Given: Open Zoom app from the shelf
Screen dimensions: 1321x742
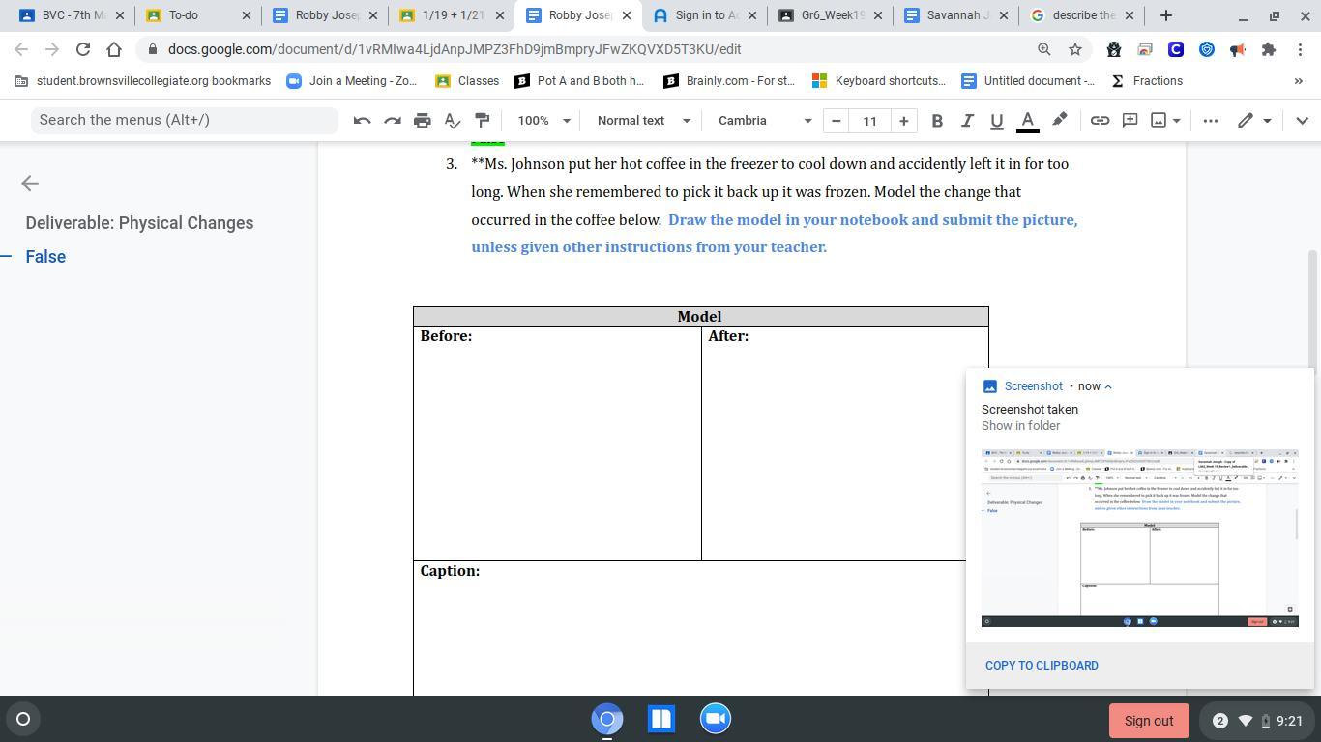Looking at the screenshot, I should [716, 719].
